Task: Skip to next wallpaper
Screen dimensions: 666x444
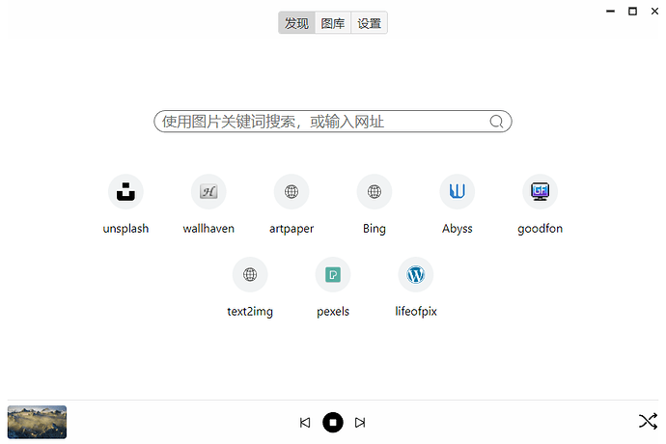Action: (x=360, y=423)
